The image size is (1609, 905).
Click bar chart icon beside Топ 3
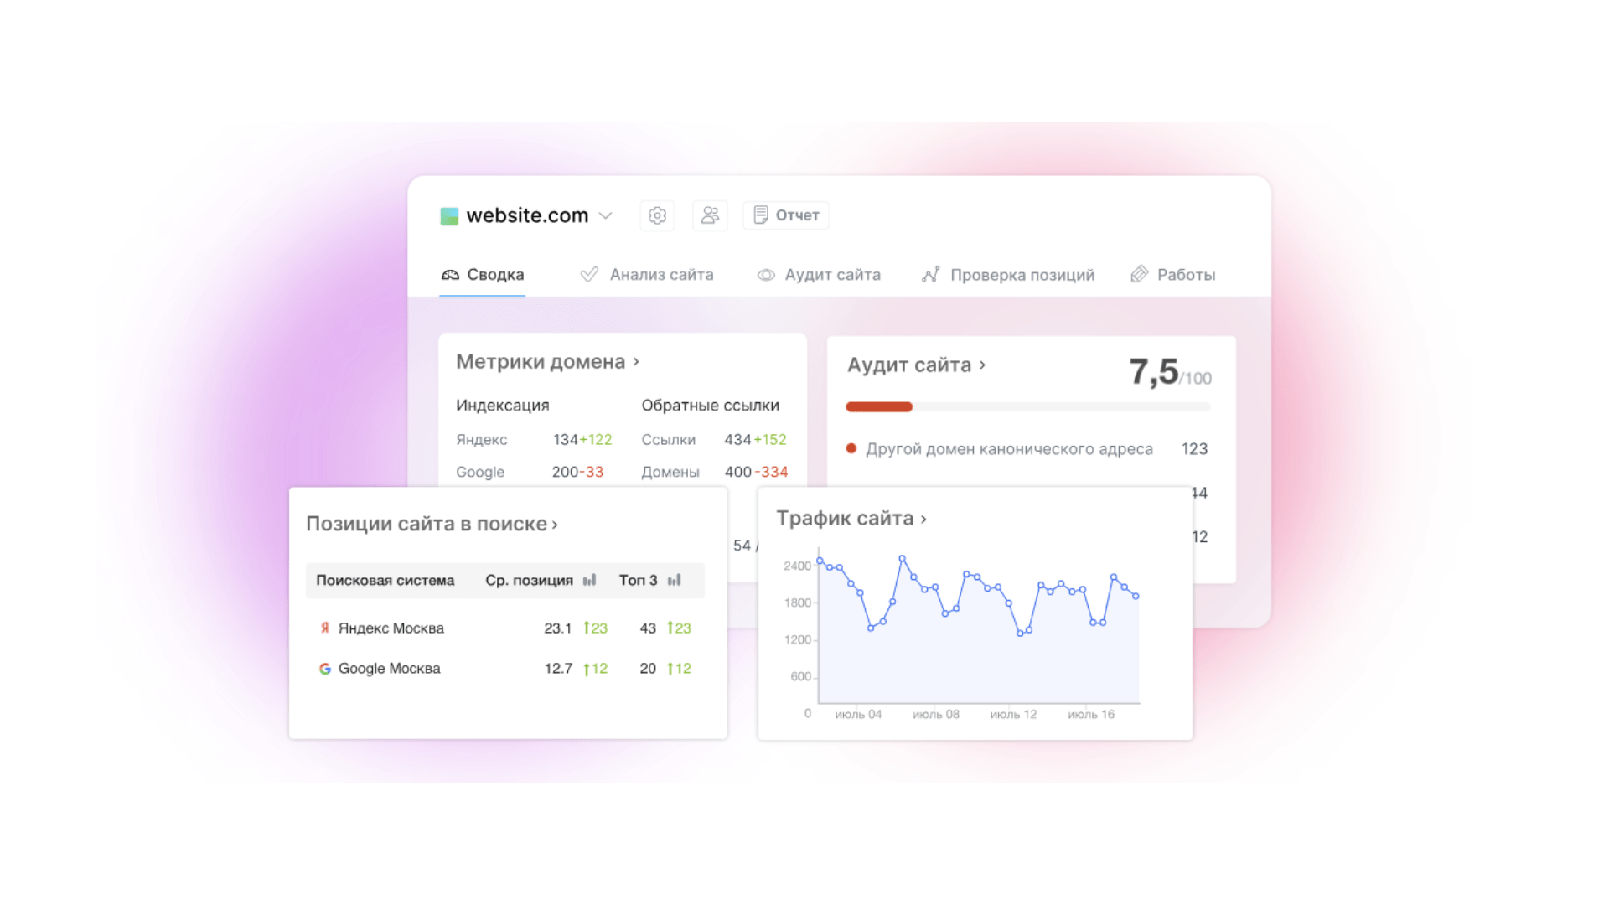pos(674,580)
